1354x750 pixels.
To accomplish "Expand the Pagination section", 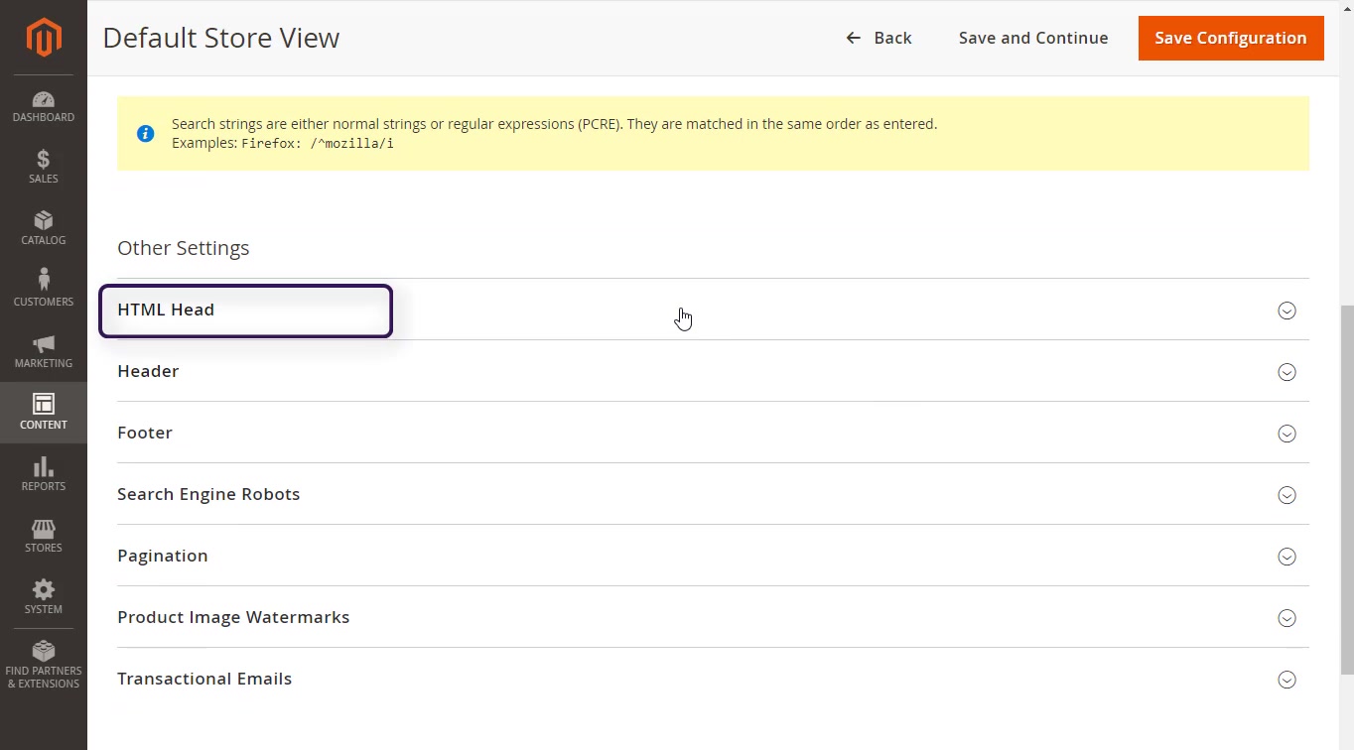I will point(1286,557).
